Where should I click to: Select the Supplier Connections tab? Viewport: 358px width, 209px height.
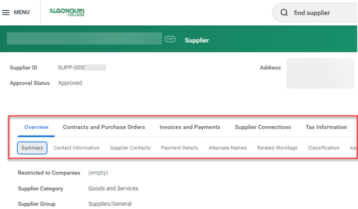[263, 127]
